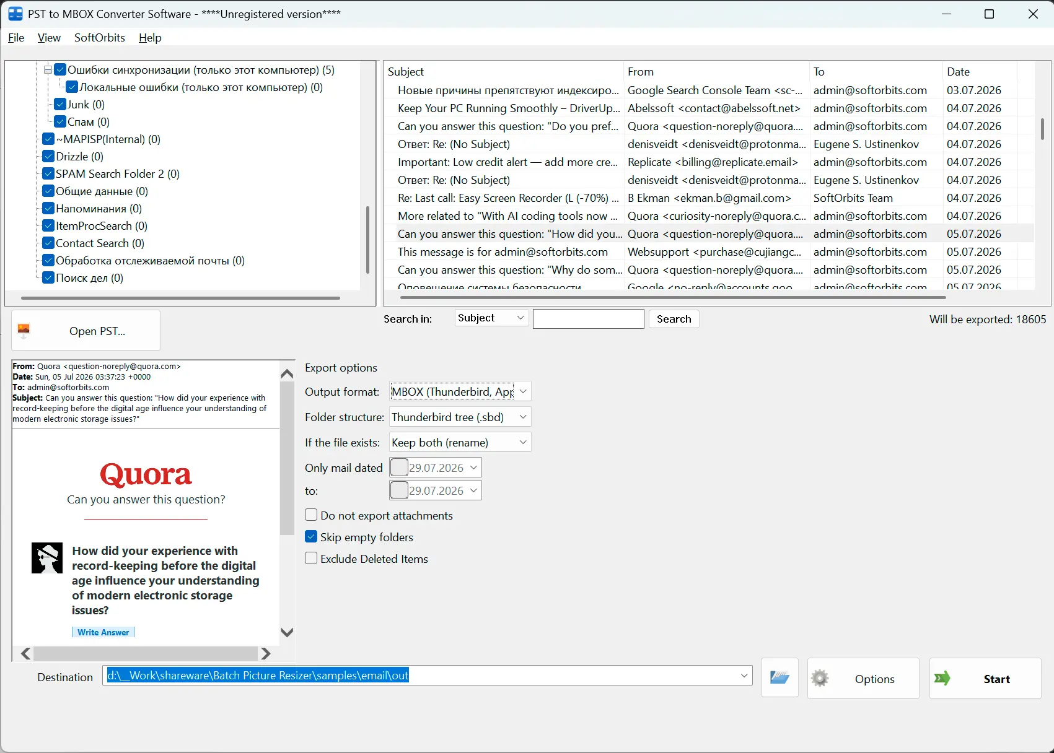
Task: Click the preview left scroll arrow
Action: [x=25, y=653]
